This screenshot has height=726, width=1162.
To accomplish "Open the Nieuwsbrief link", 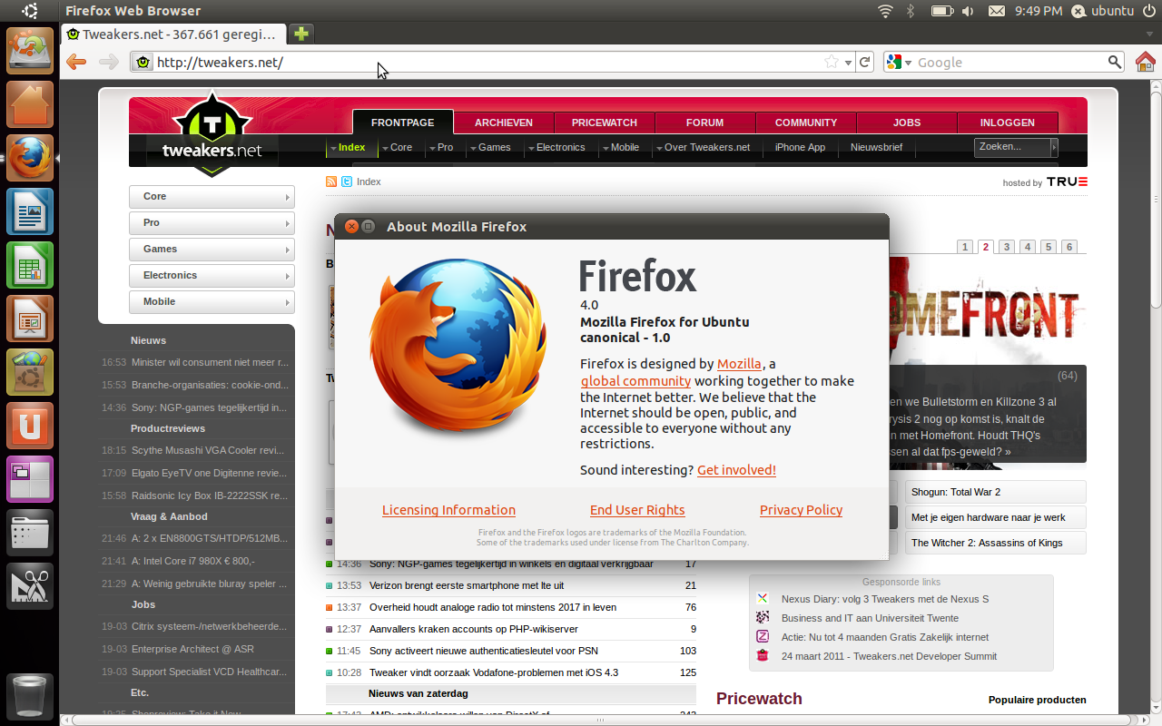I will (876, 147).
